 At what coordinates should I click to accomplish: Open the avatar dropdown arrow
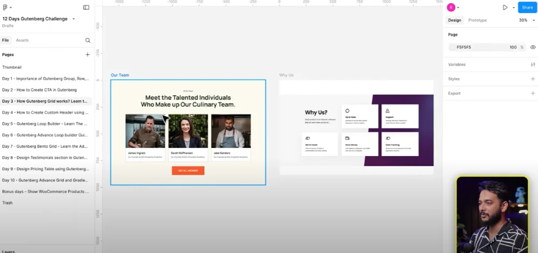pos(458,7)
